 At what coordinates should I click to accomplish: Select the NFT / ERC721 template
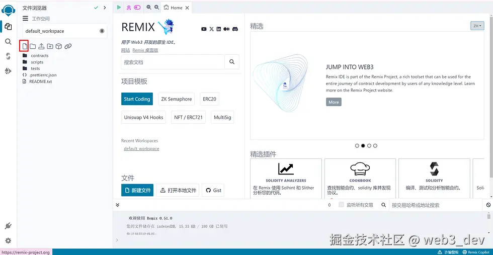coord(188,117)
